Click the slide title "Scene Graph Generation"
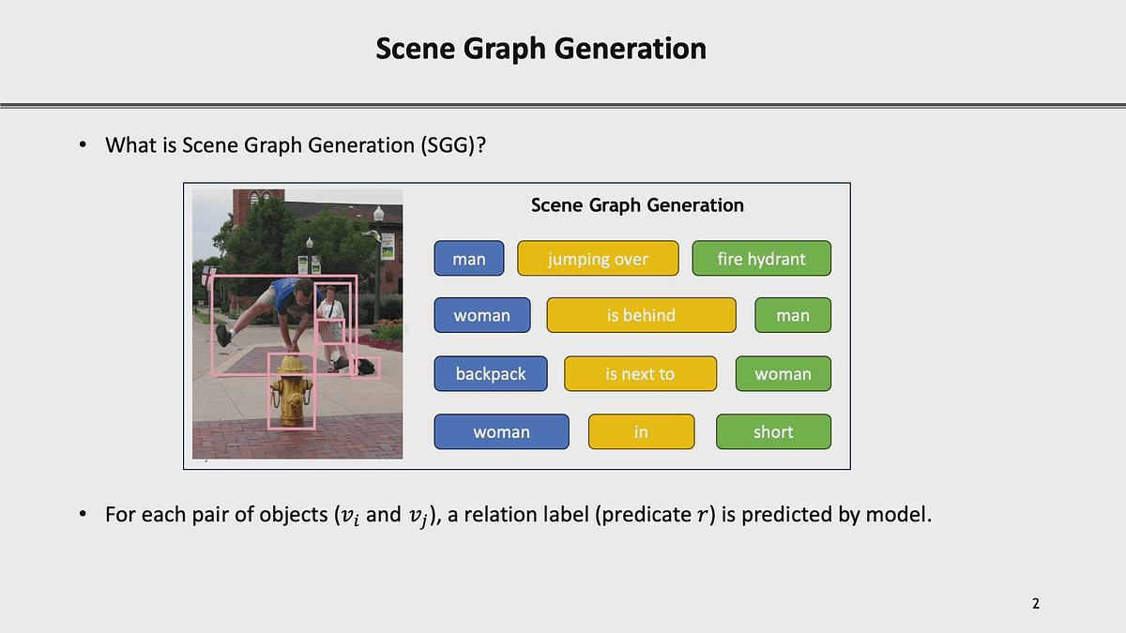The height and width of the screenshot is (633, 1126). point(540,48)
